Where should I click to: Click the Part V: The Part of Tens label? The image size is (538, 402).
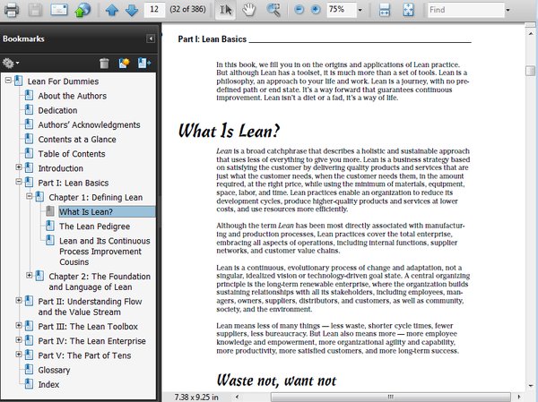84,355
